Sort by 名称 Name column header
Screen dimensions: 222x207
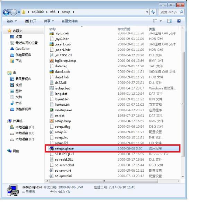[52, 29]
